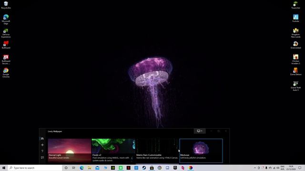Image resolution: width=305 pixels, height=171 pixels.
Task: Click the Recycle Bin desktop icon
Action: click(6, 5)
